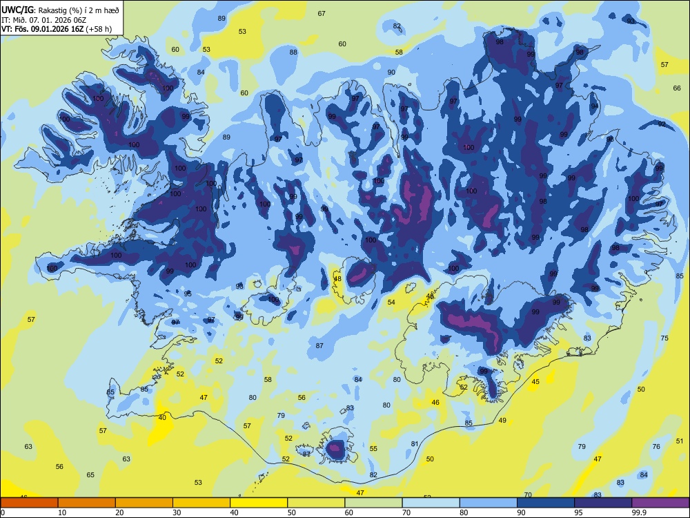Click the 20–30 amber legend swatch
690x518 pixels.
click(x=144, y=503)
